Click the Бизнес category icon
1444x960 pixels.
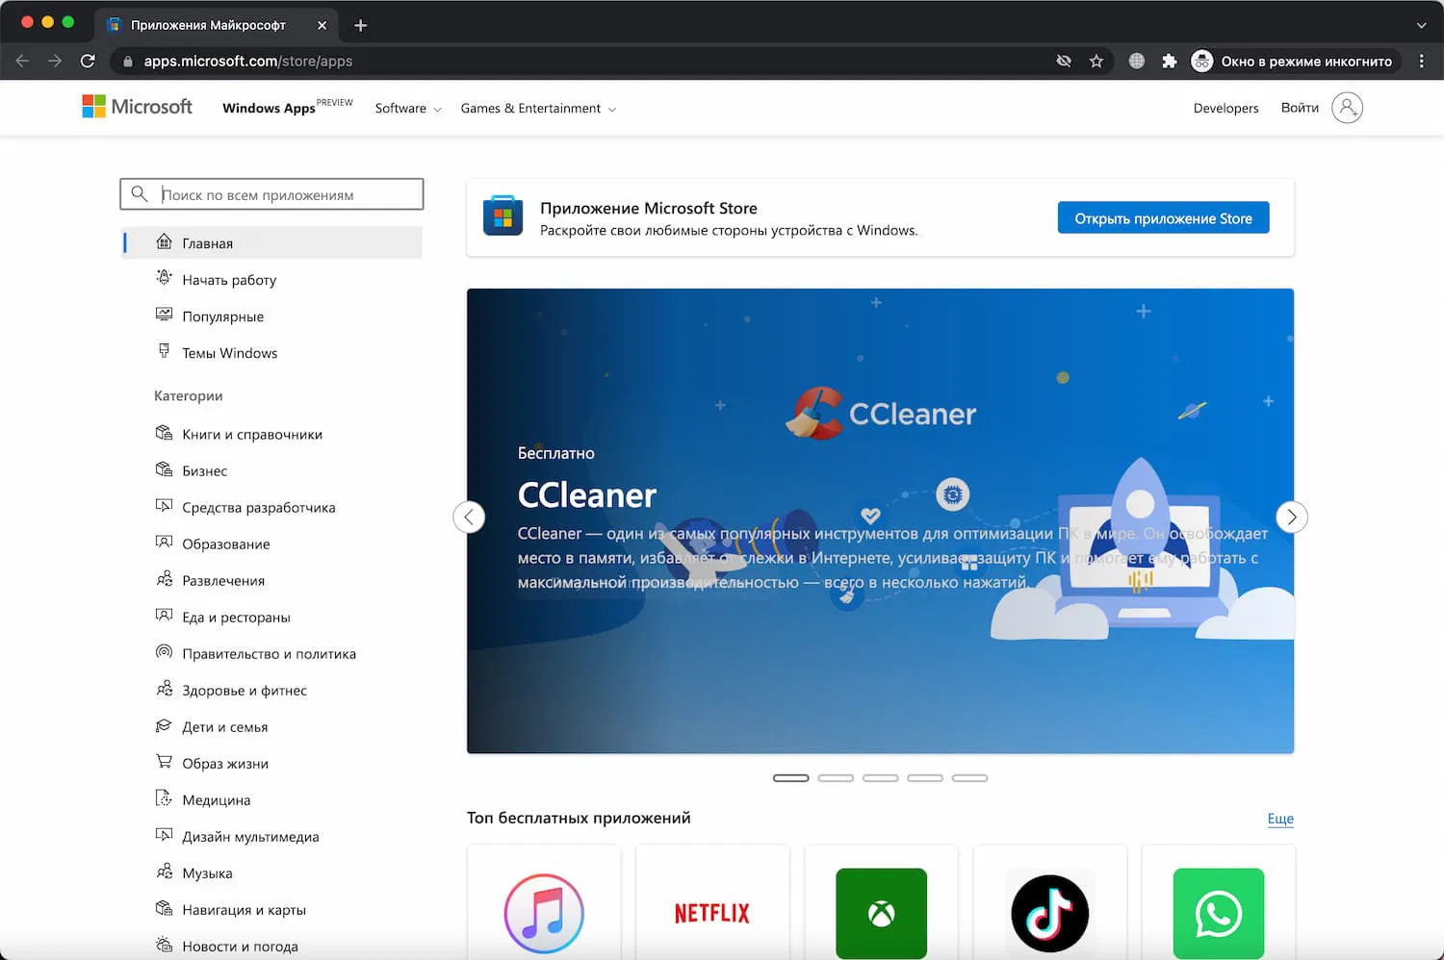point(164,470)
